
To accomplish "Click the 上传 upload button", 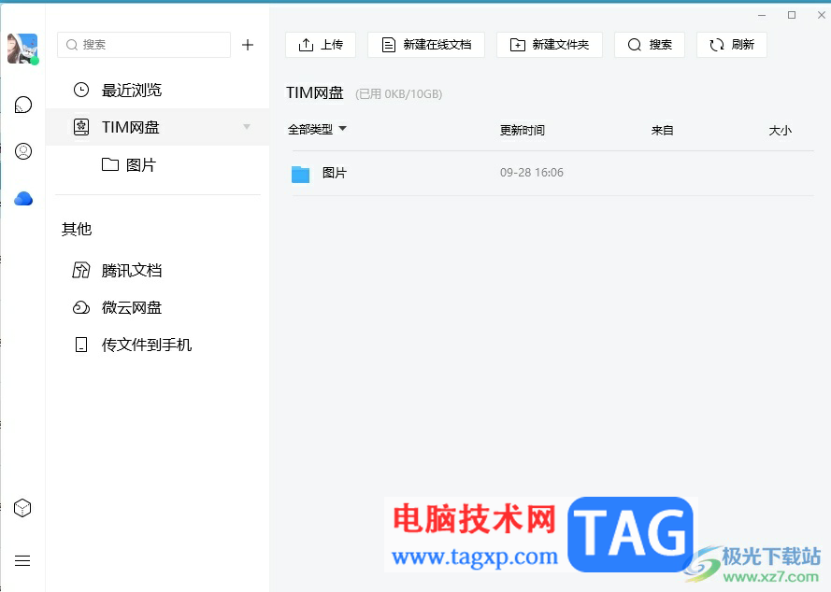I will (x=321, y=45).
